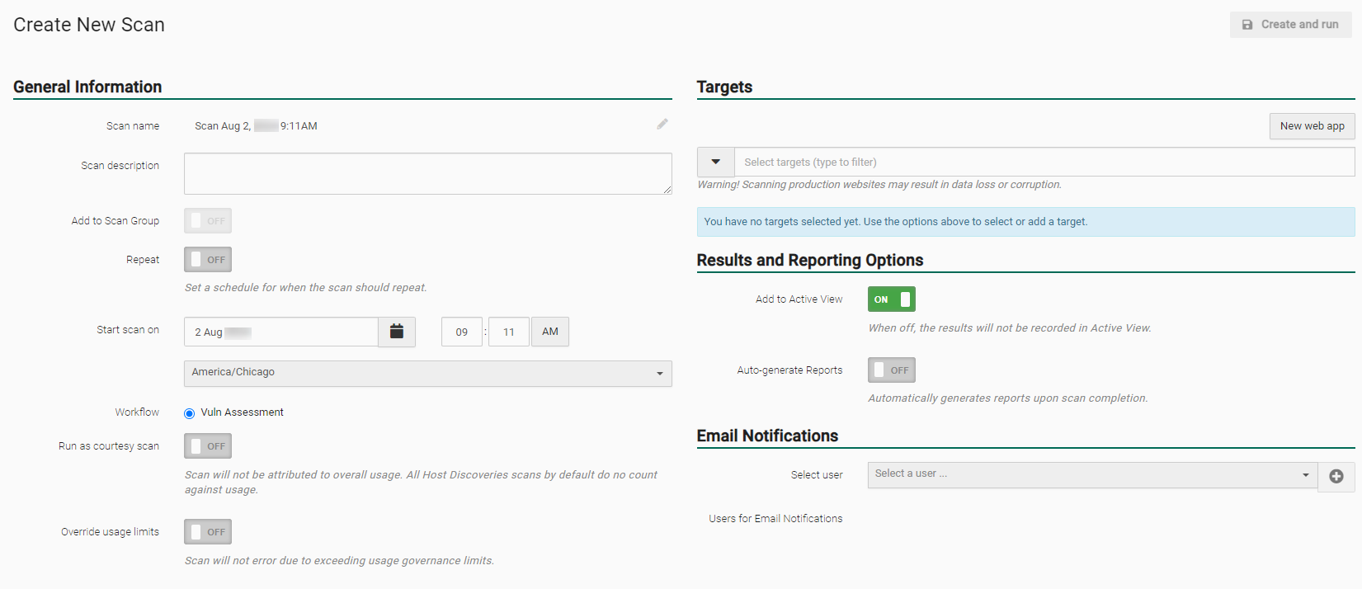Viewport: 1362px width, 589px height.
Task: Toggle the Repeat switch on
Action: [208, 260]
